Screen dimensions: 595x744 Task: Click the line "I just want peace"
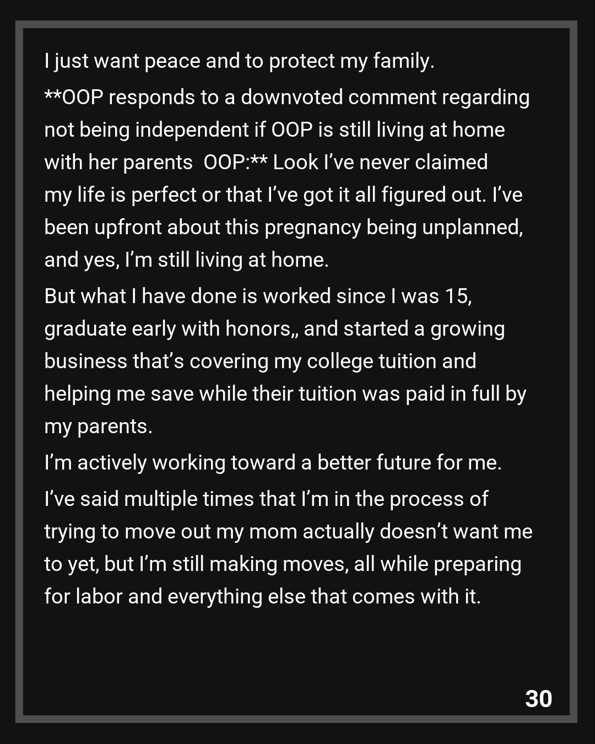point(239,61)
